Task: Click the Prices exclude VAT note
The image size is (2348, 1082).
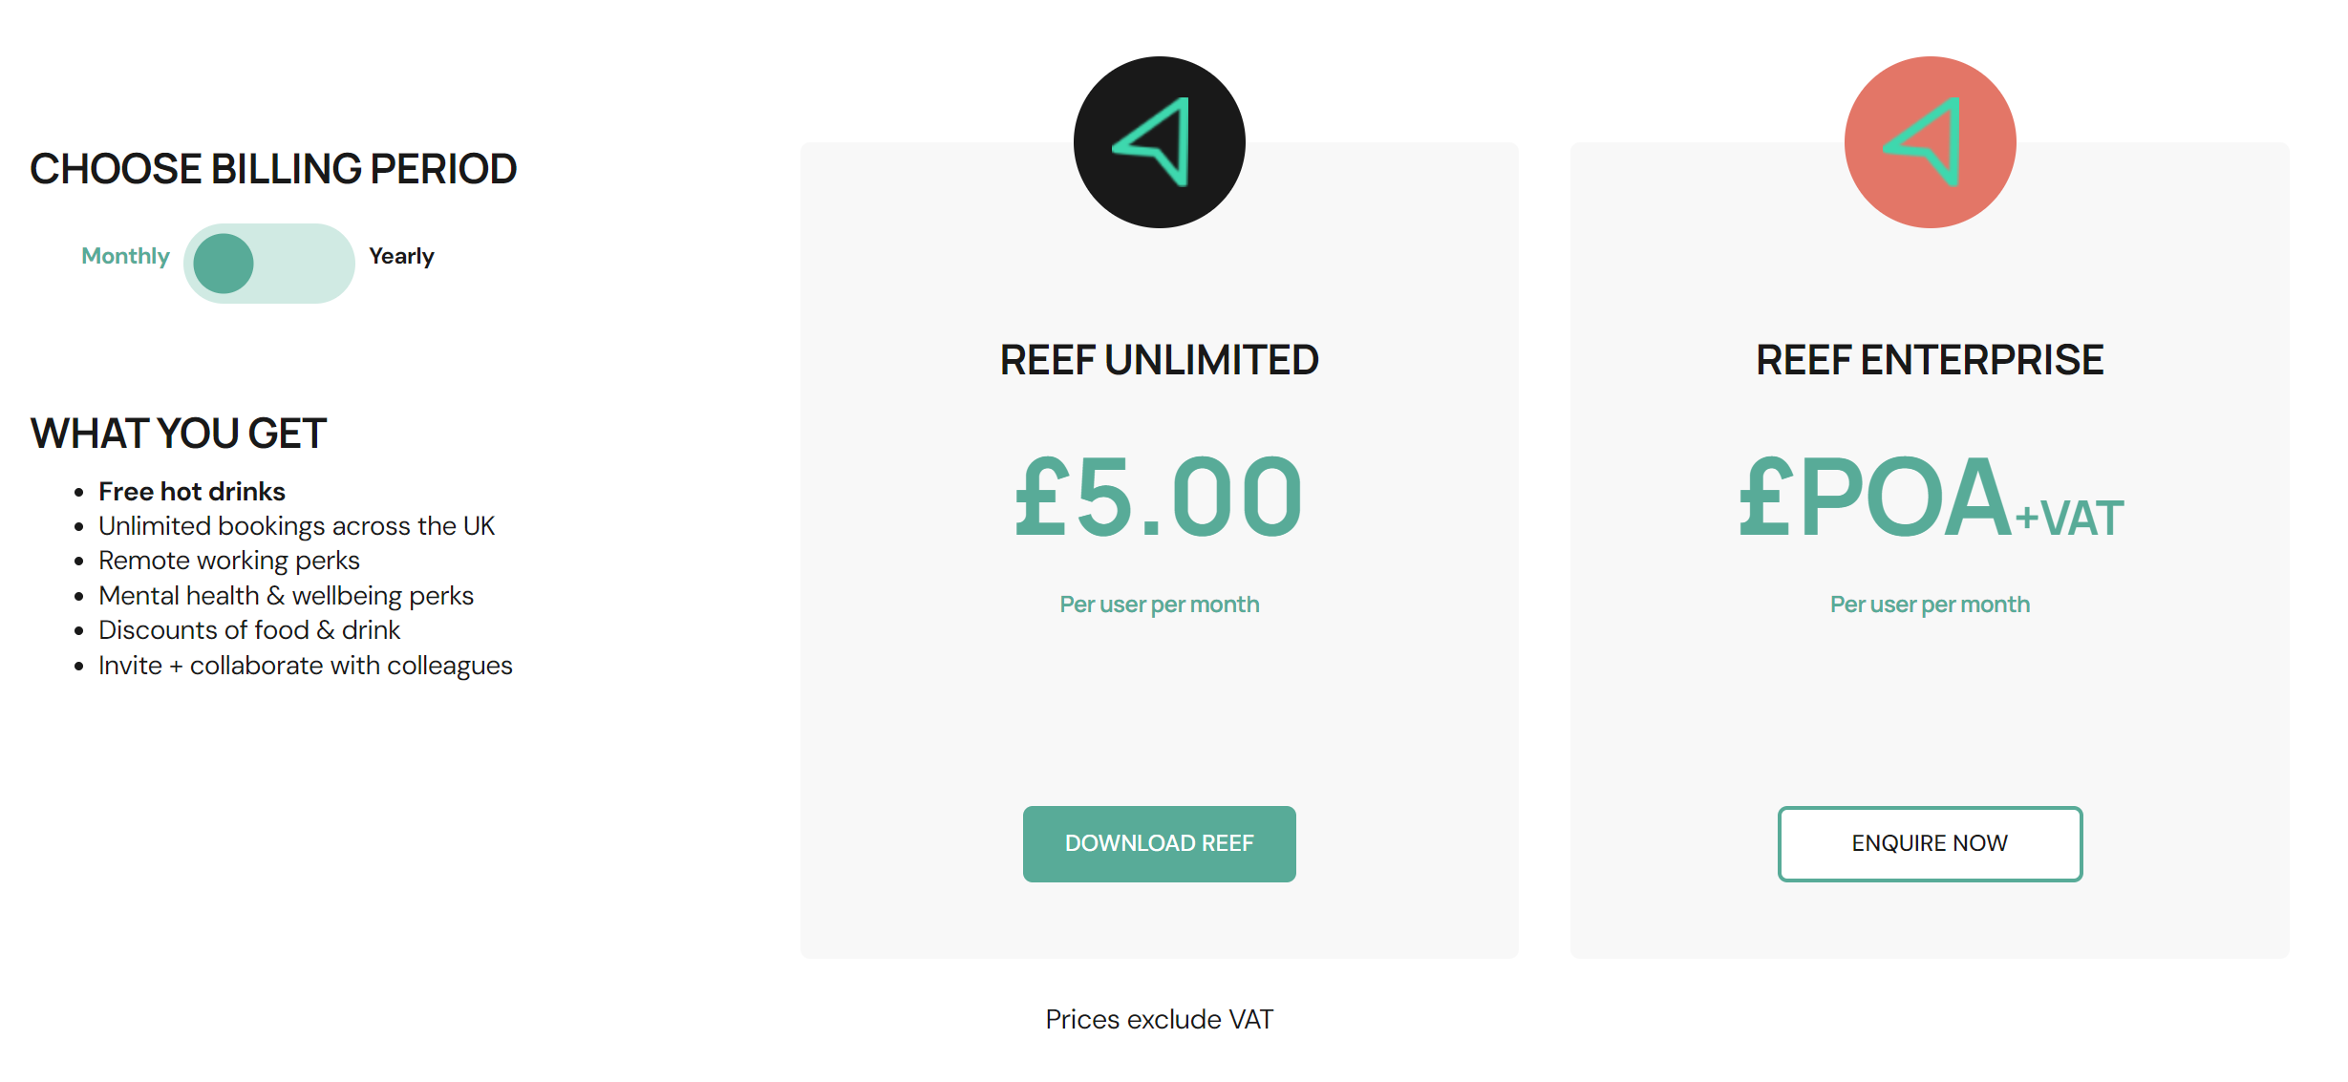Action: pyautogui.click(x=1159, y=1019)
